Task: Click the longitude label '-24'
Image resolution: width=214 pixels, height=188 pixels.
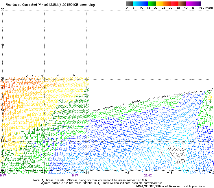Action: [x=86, y=173]
